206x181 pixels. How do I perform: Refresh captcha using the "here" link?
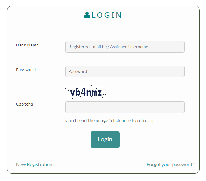(126, 120)
